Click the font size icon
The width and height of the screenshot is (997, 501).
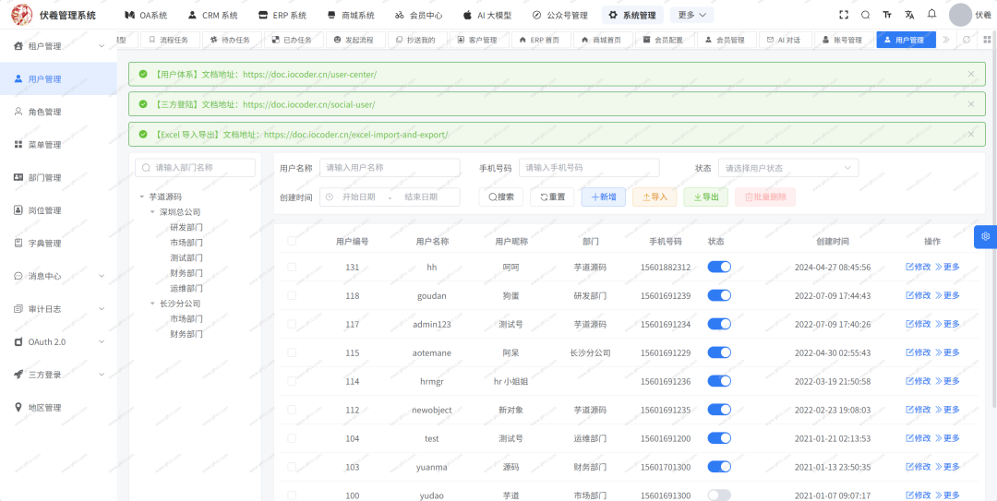pyautogui.click(x=887, y=15)
